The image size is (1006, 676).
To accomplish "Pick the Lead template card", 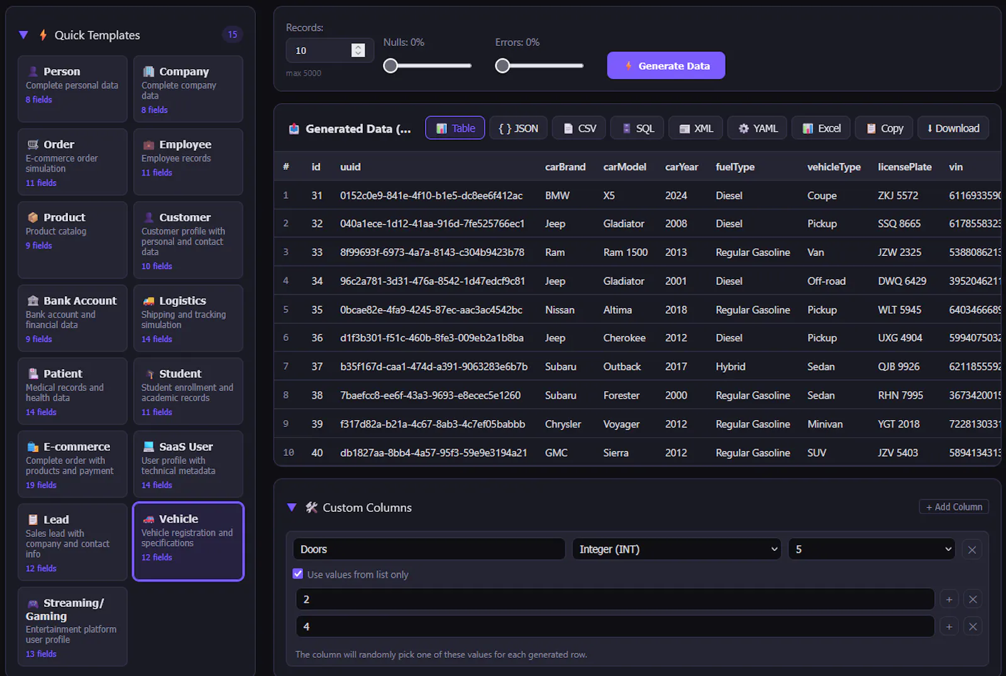I will tap(72, 542).
